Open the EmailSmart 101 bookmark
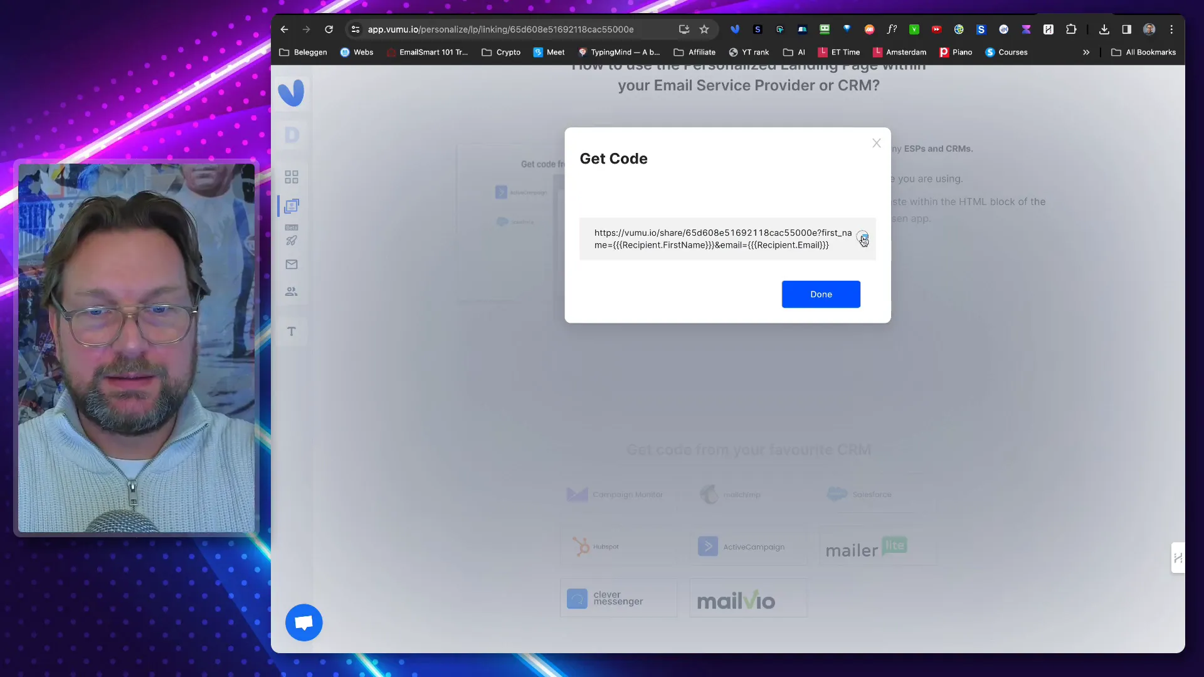Image resolution: width=1204 pixels, height=677 pixels. point(427,52)
